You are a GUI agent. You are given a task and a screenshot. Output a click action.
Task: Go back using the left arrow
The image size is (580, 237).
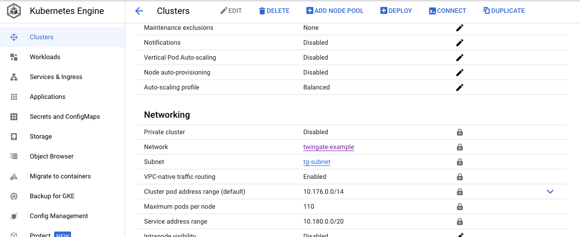pos(139,11)
